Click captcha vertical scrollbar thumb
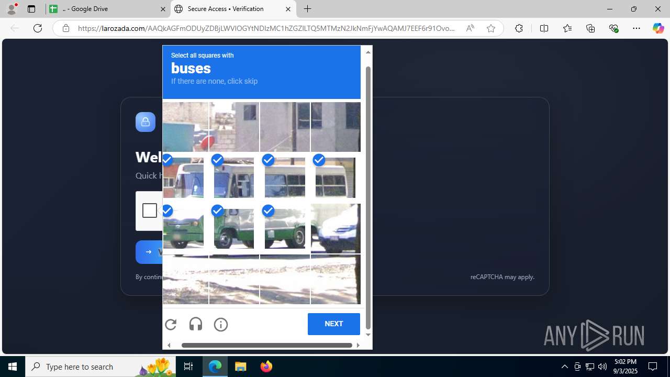The image size is (670, 377). point(368,198)
